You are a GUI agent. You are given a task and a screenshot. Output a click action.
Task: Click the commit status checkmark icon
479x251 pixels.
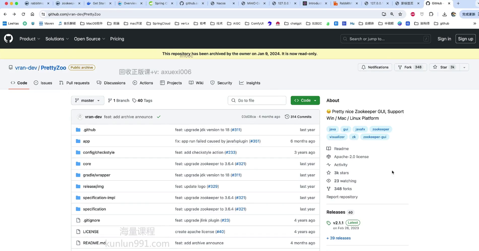pos(158,117)
